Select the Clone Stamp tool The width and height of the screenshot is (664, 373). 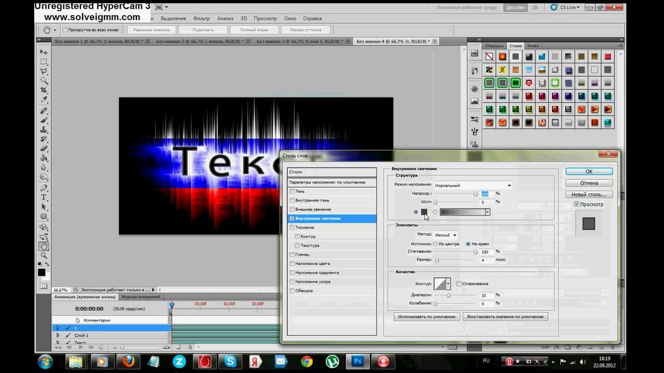click(44, 129)
